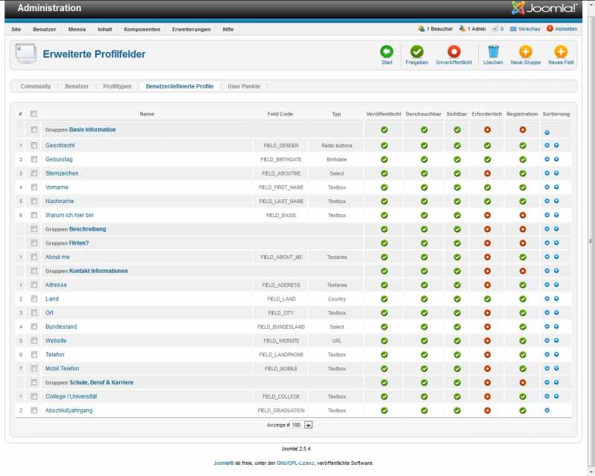This screenshot has width=595, height=476.
Task: Click the Abmelden logout link
Action: point(565,29)
